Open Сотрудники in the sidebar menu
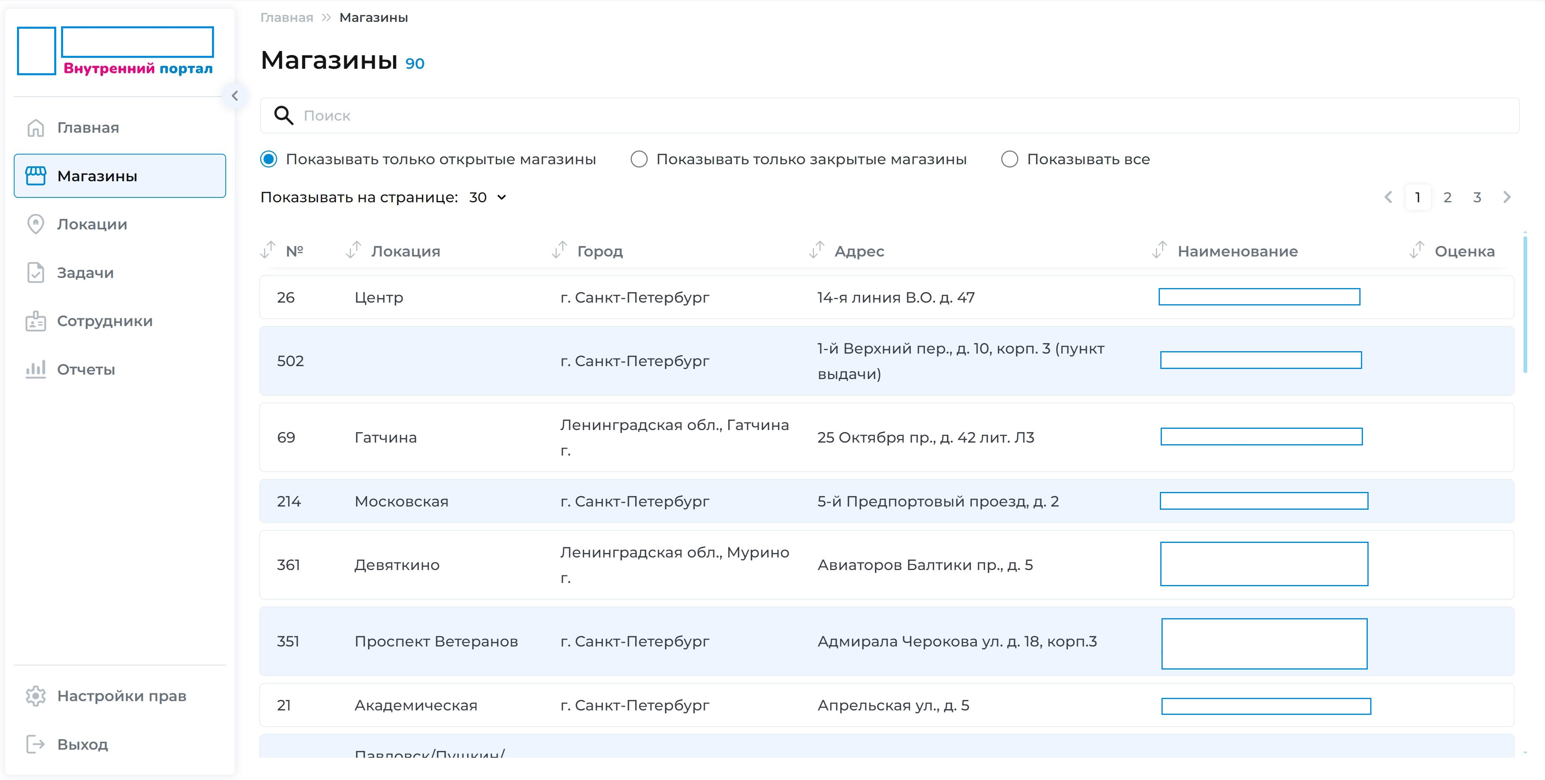This screenshot has width=1545, height=780. [x=120, y=321]
